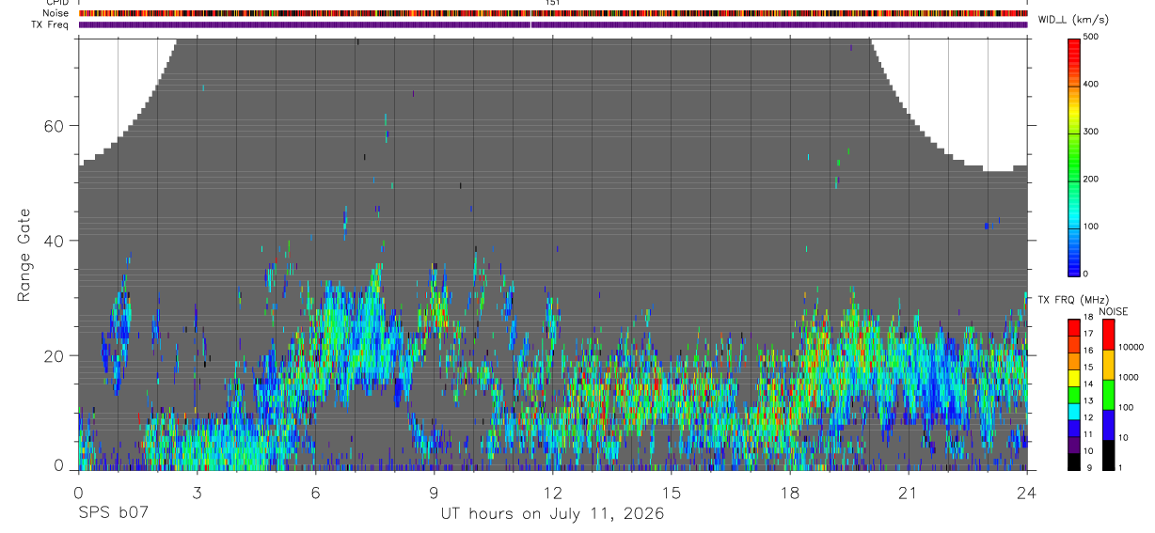
Task: Click the 21 UT hour axis label
Action: tap(909, 492)
